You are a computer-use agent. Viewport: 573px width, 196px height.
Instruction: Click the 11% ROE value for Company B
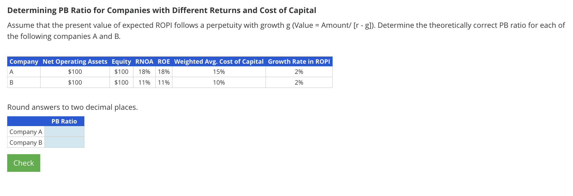164,82
